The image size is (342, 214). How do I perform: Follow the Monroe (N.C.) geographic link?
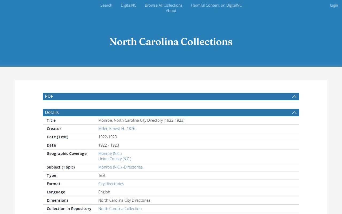[110, 154]
